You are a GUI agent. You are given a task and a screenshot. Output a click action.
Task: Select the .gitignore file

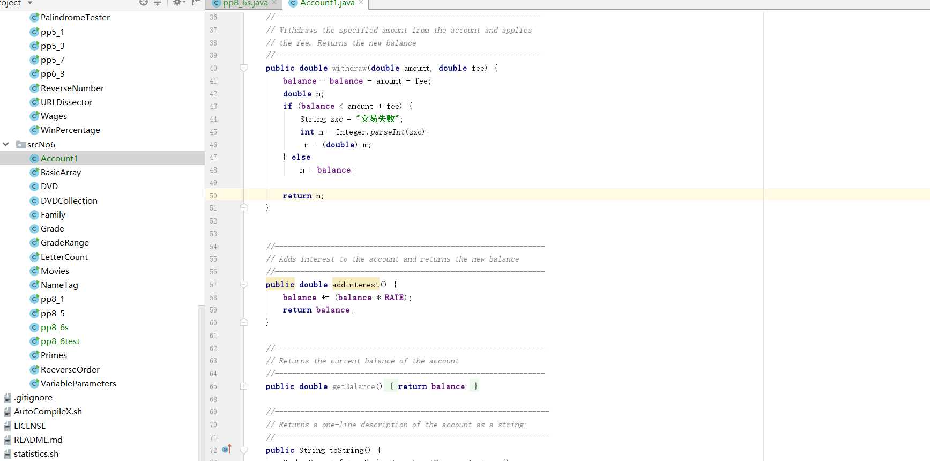coord(33,398)
